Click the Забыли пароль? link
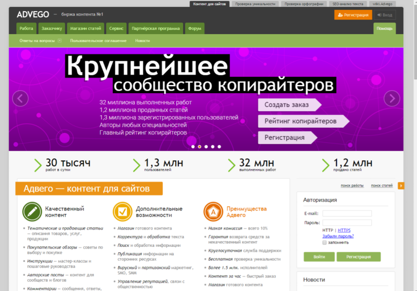This screenshot has width=417, height=291. (x=338, y=236)
